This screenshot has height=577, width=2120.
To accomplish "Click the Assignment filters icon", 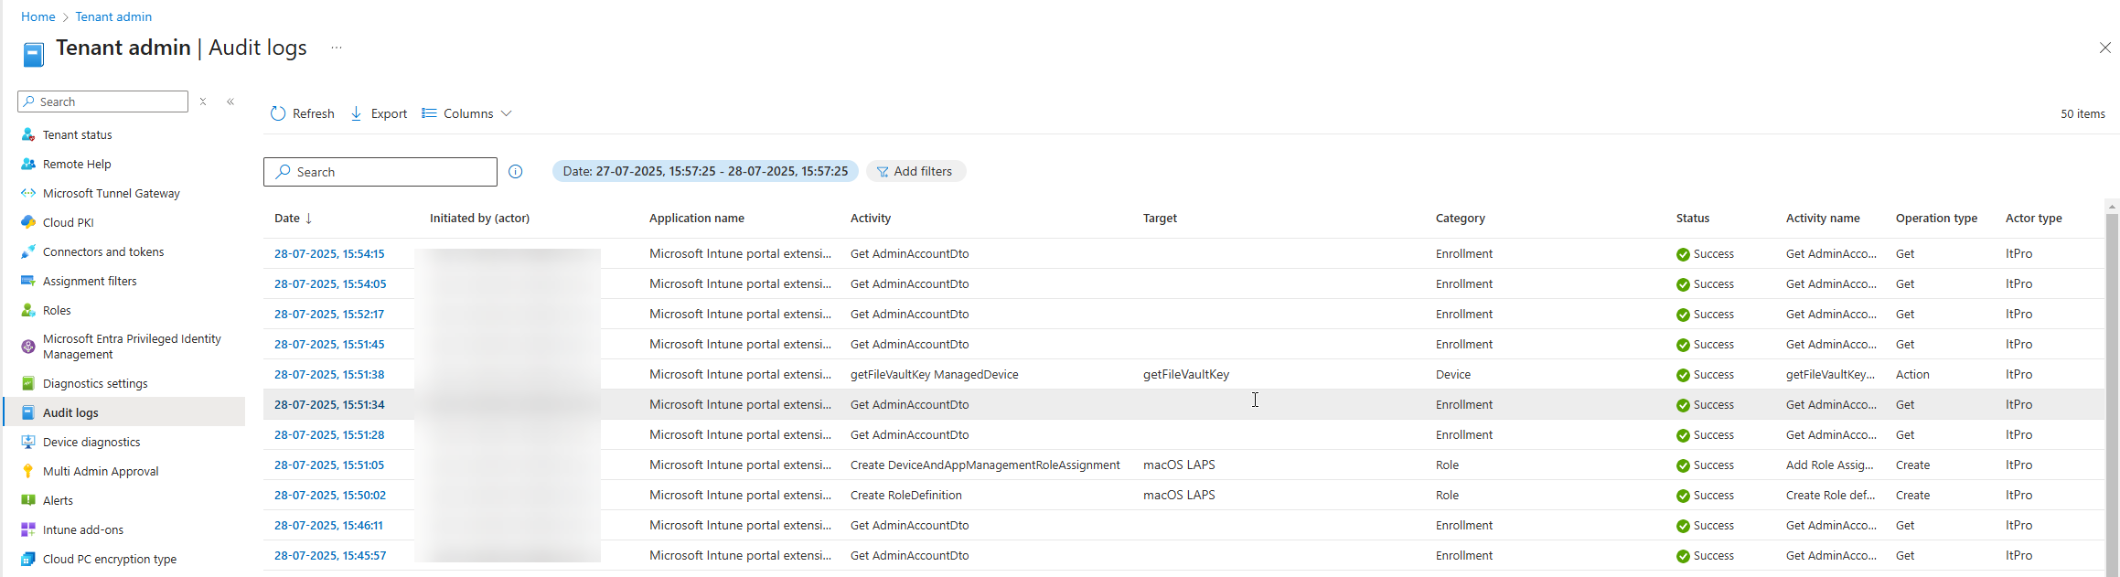I will pos(28,281).
